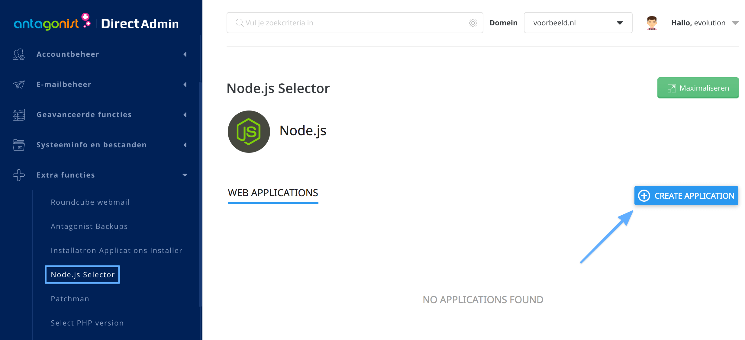Open Accountbeheer menu label
The image size is (745, 340).
[68, 54]
